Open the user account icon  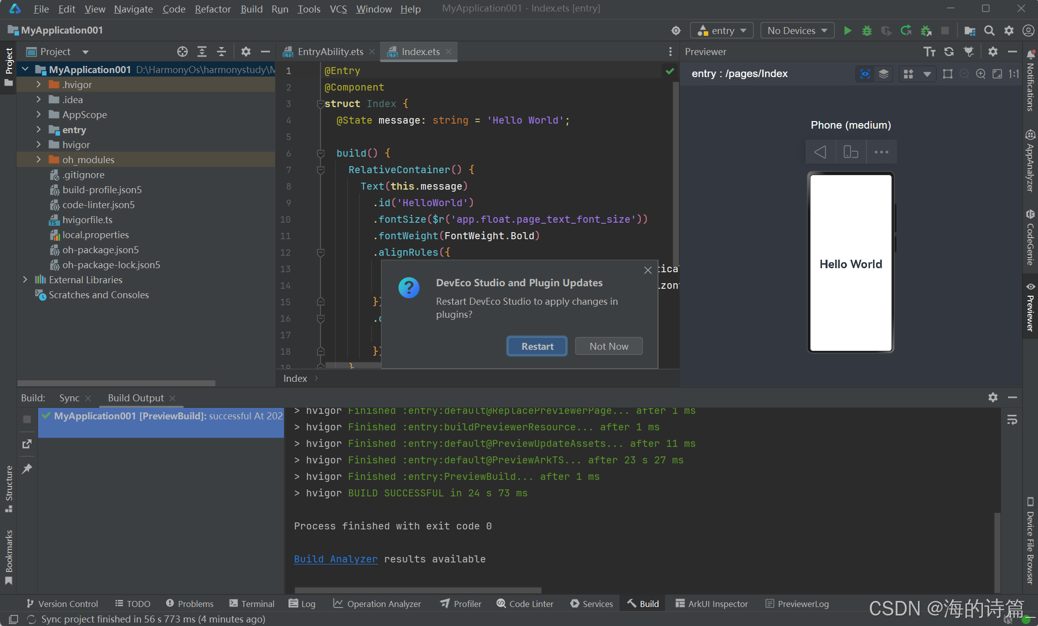[1028, 31]
